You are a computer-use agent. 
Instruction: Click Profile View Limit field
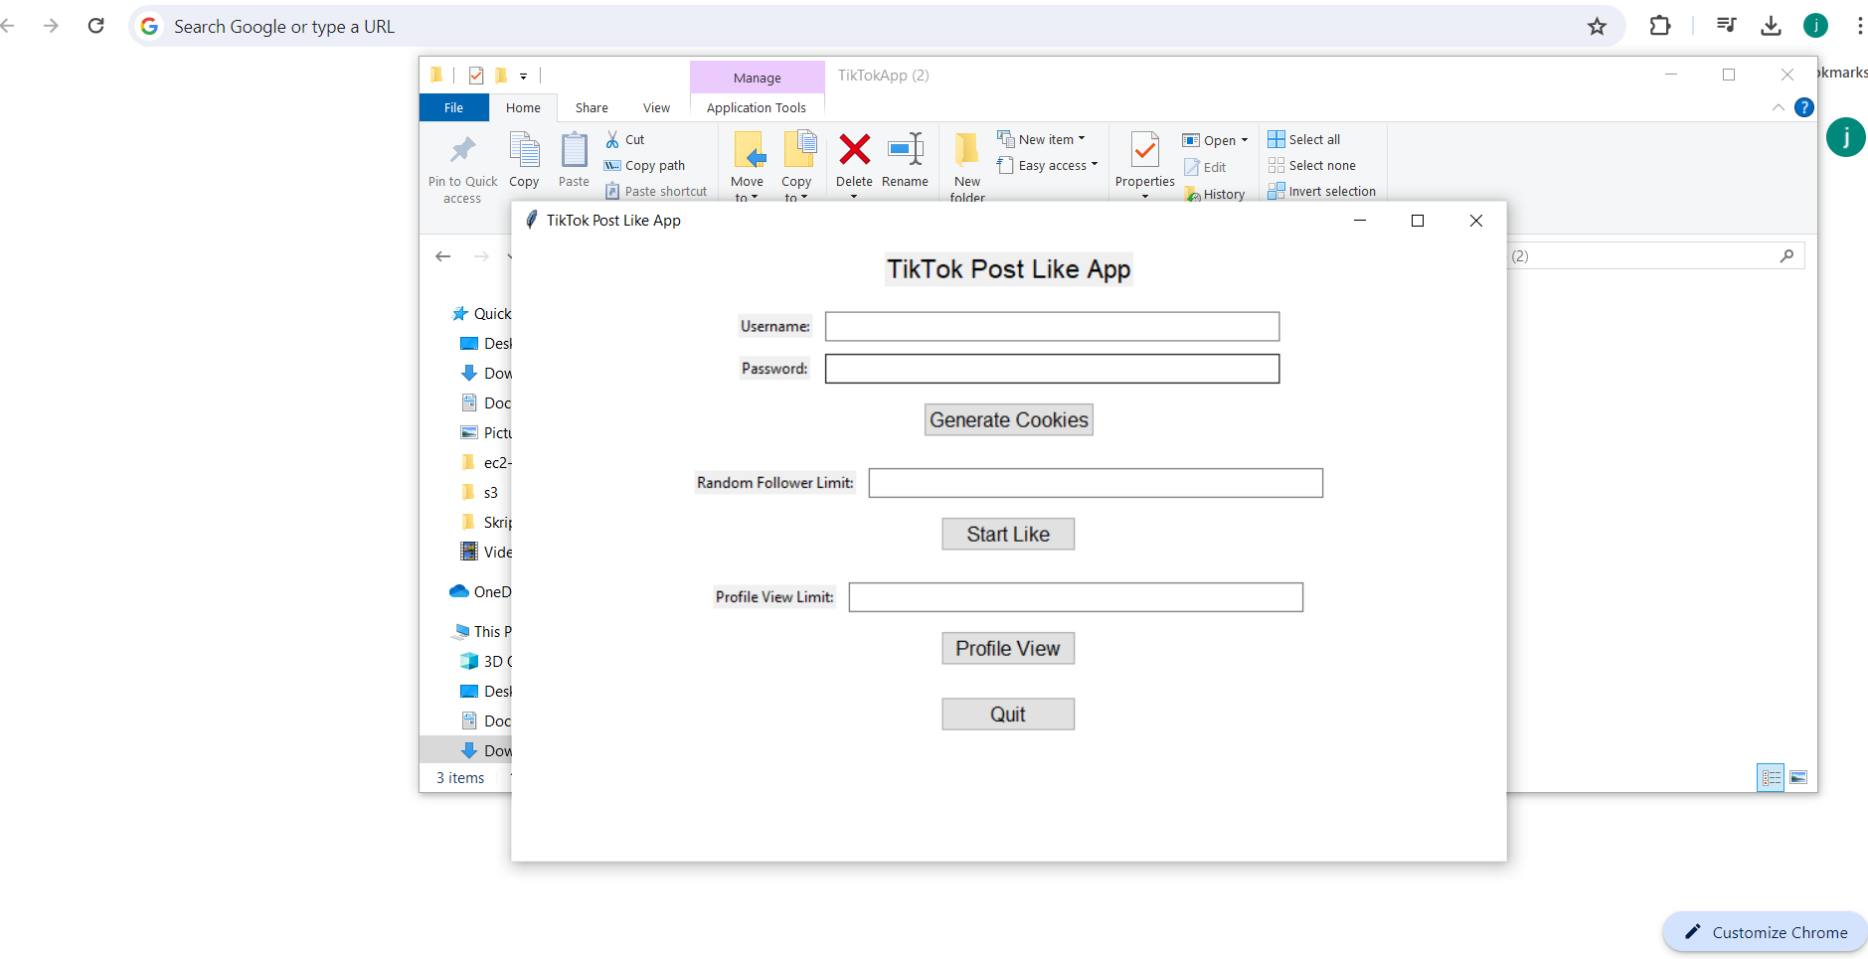pyautogui.click(x=1076, y=597)
